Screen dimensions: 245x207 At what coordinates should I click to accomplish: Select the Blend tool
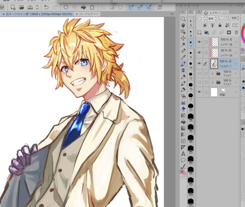[x=183, y=115]
